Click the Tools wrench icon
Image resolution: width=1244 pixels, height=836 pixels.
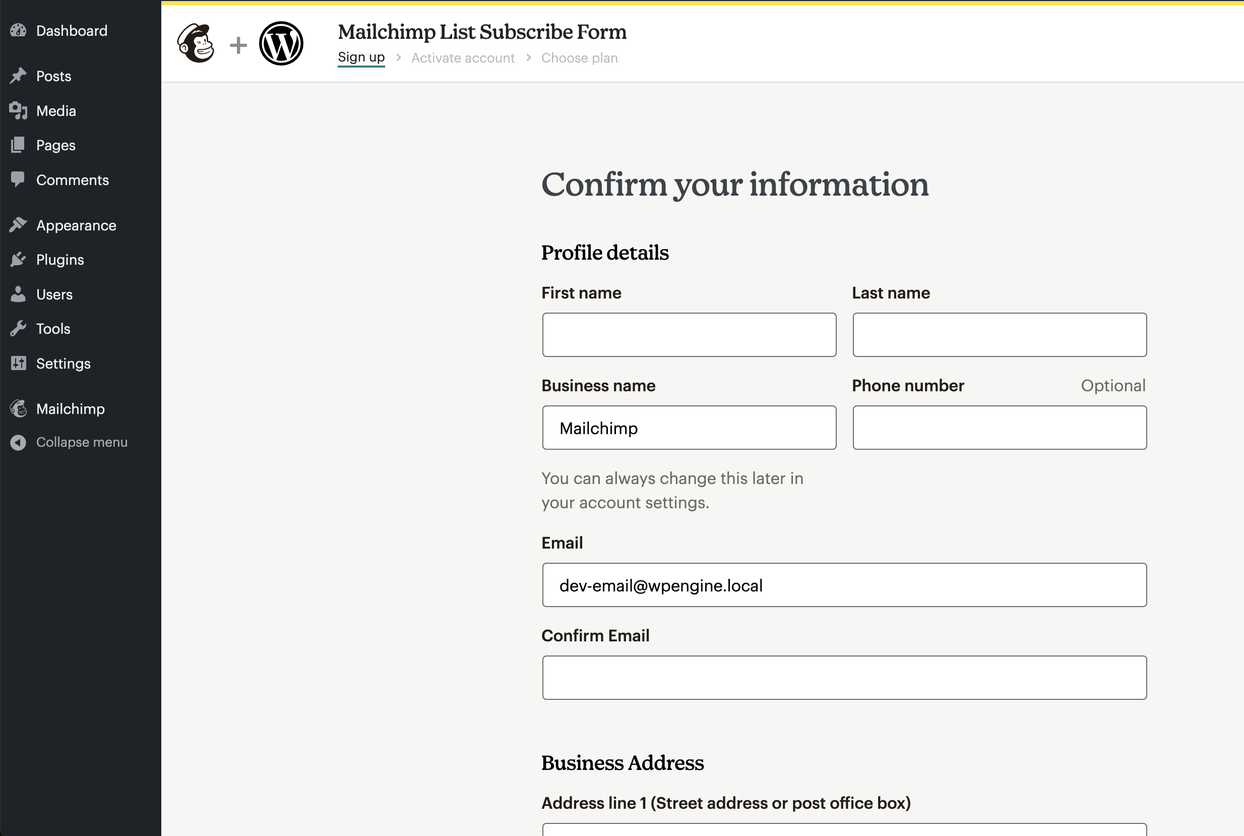coord(18,328)
